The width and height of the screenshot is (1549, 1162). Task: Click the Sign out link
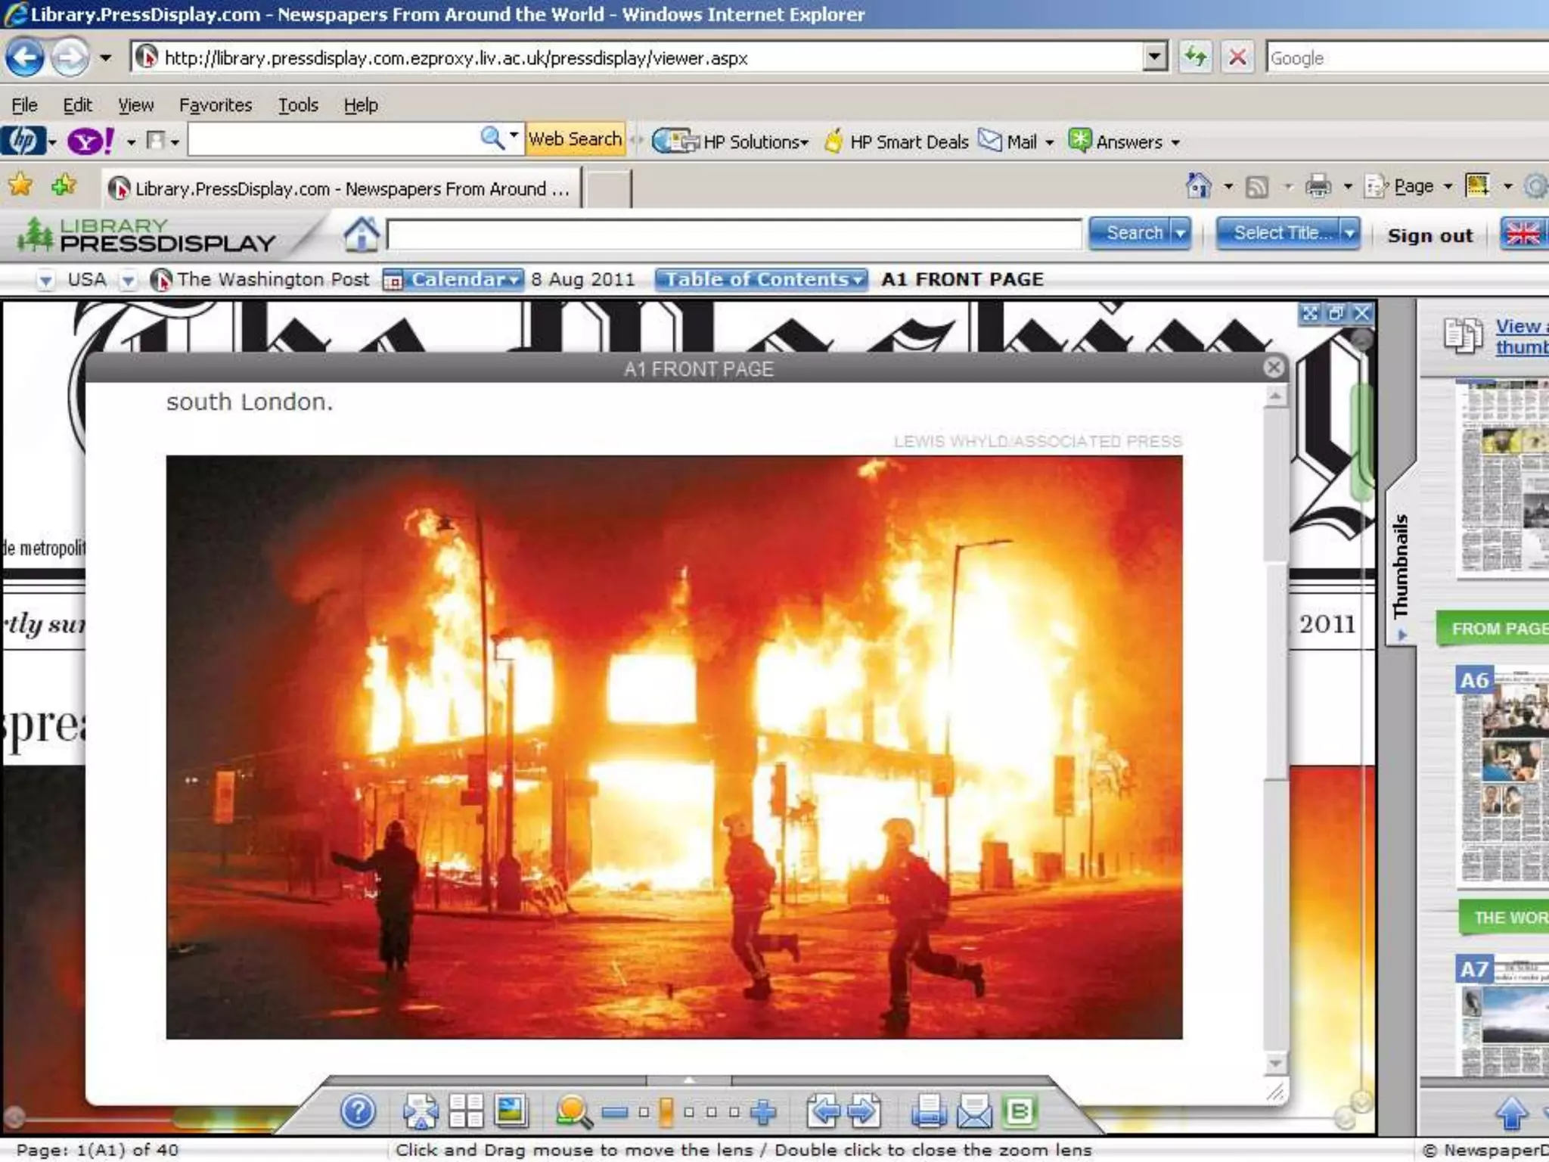coord(1429,235)
